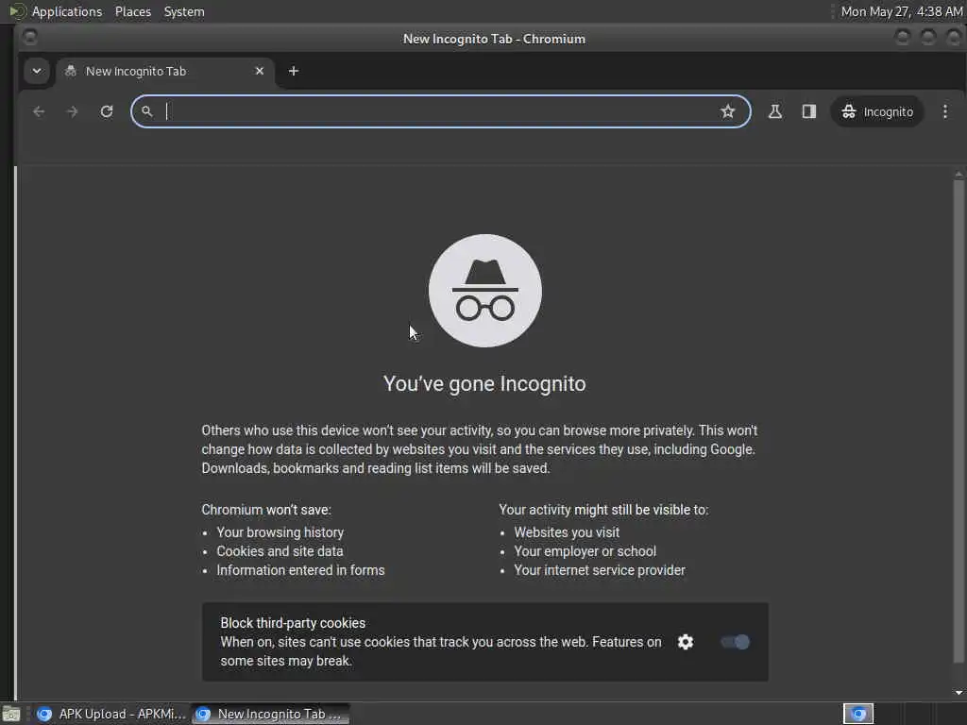Screen dimensions: 967x725
Task: Click 'Information entered in forms' list item
Action: tap(300, 570)
